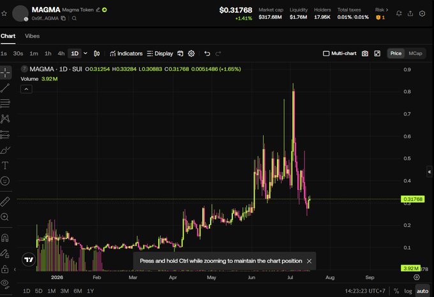Open price alerts bell icon
The width and height of the screenshot is (434, 297).
coord(399,13)
